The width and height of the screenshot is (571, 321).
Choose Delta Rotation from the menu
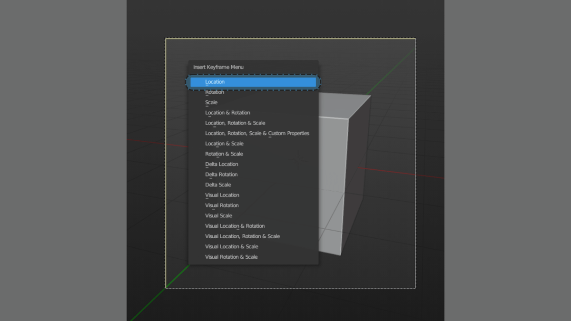[221, 175]
